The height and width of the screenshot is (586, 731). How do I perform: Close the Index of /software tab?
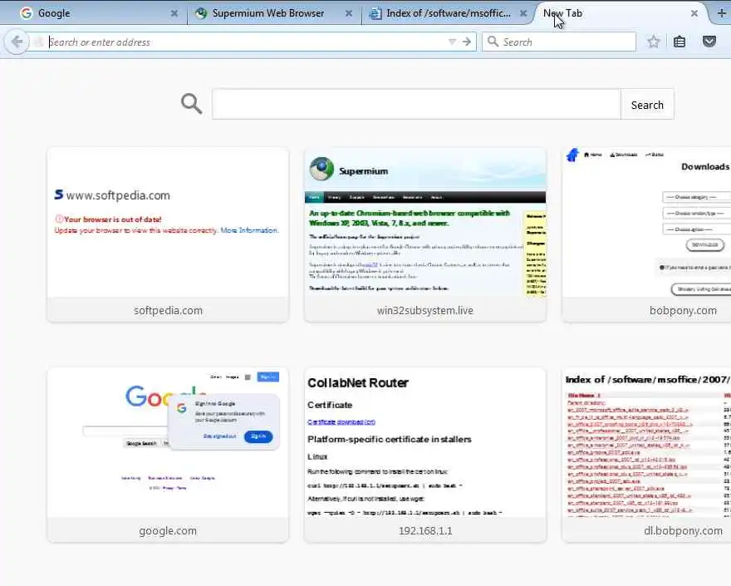coord(523,13)
